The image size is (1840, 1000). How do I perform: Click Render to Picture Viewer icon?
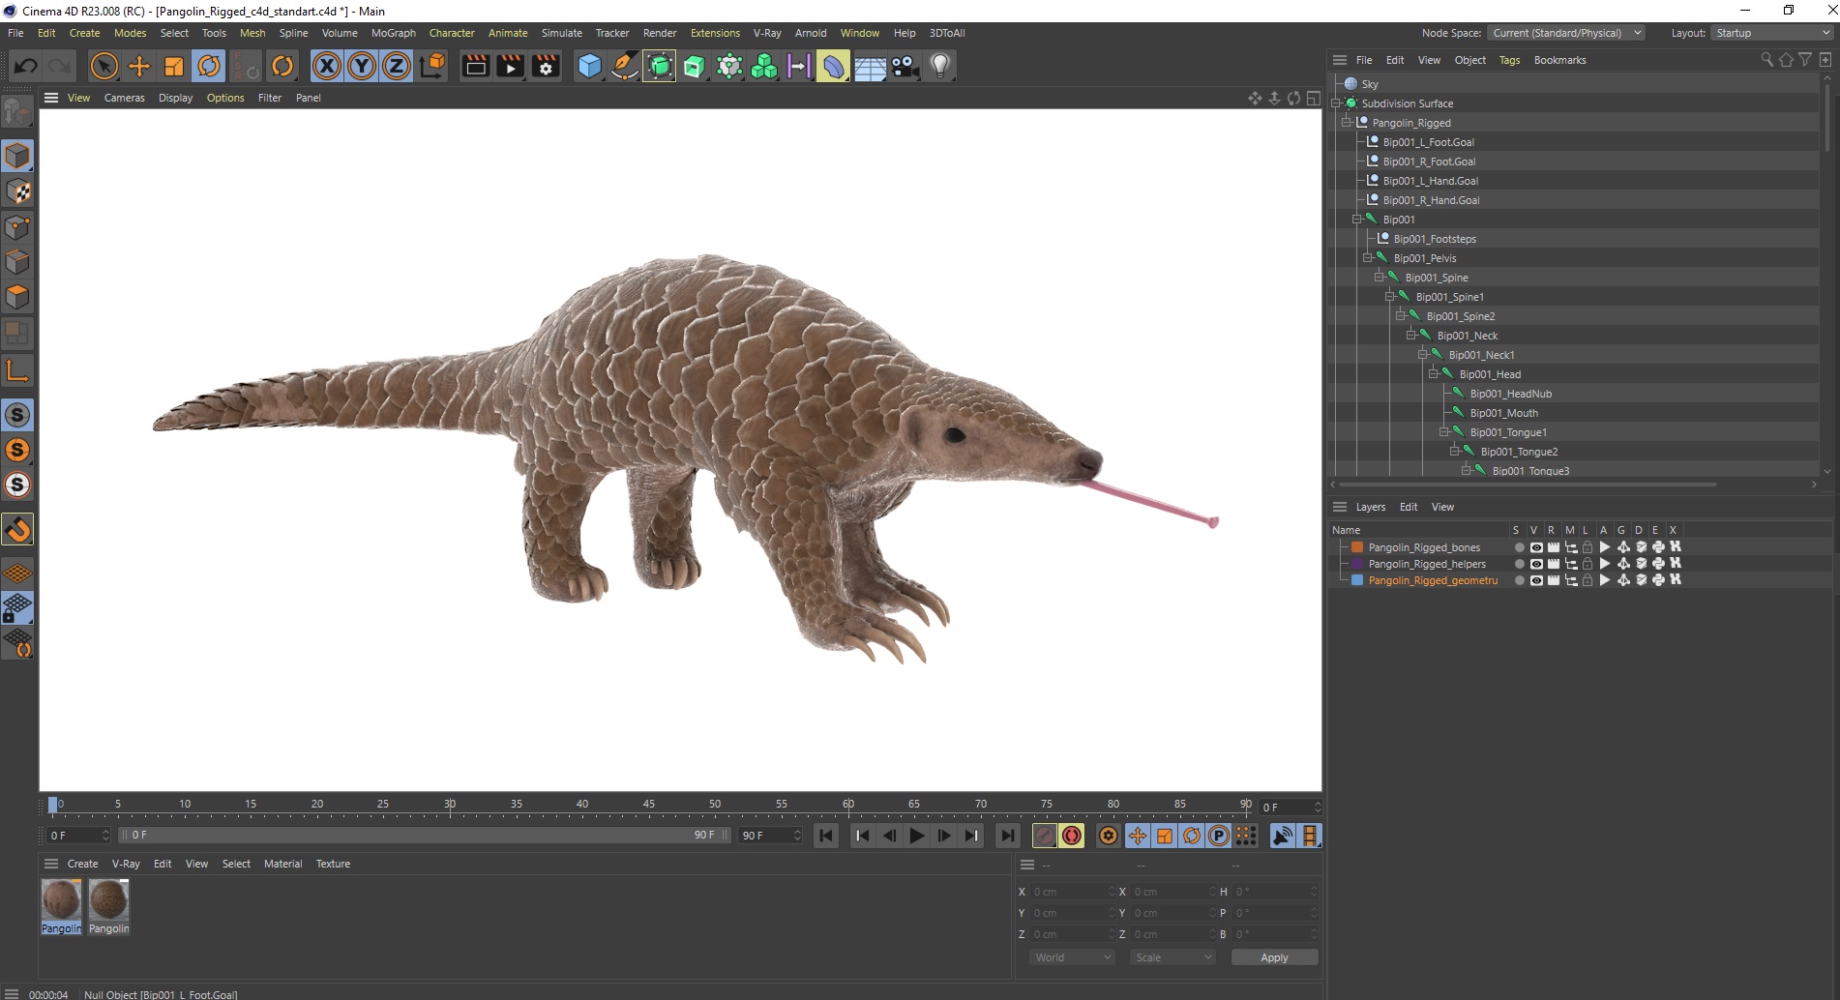(x=510, y=66)
